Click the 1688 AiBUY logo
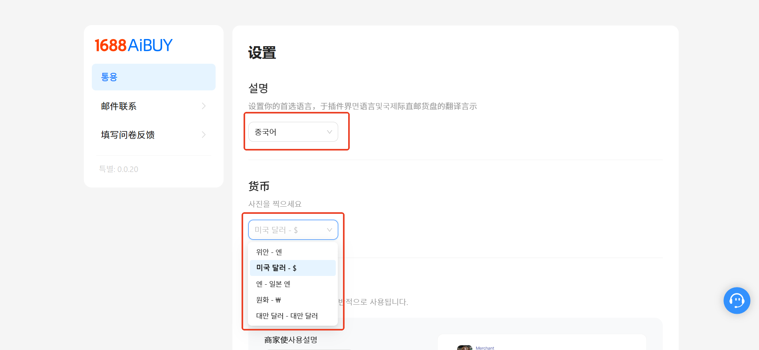 click(x=133, y=45)
